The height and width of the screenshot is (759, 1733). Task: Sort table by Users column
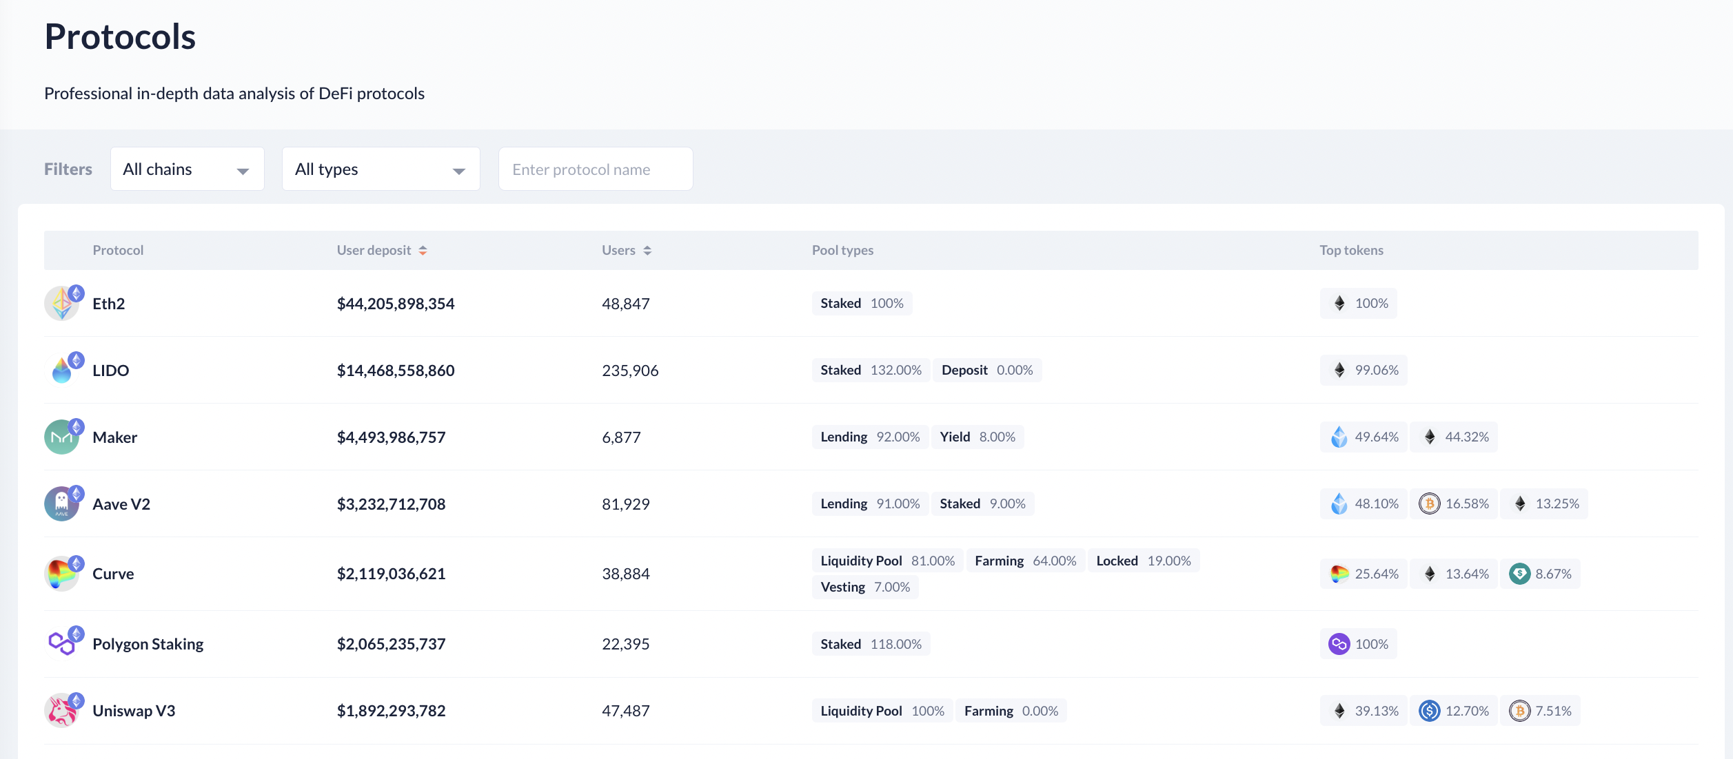click(x=627, y=250)
